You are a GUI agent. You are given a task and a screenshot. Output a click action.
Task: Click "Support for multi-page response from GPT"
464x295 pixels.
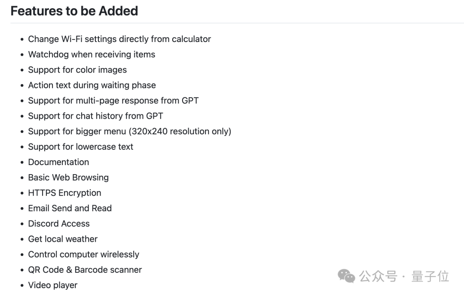[113, 101]
